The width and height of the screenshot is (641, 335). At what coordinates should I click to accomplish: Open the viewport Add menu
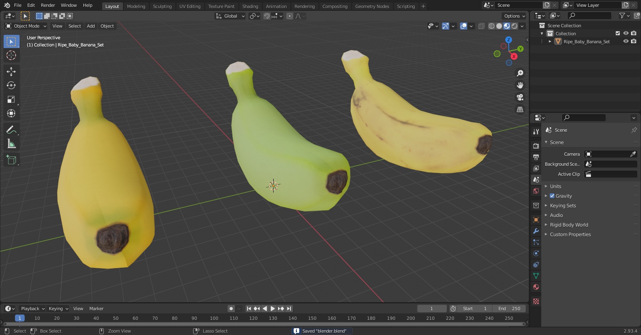pos(91,26)
